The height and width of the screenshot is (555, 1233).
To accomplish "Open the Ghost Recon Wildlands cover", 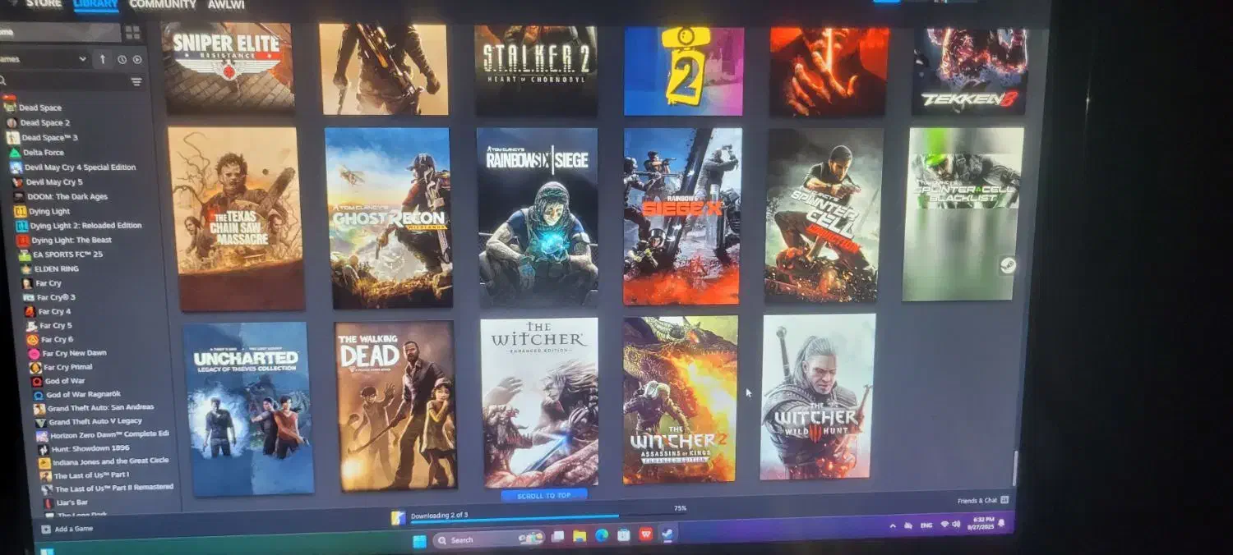I will [389, 218].
